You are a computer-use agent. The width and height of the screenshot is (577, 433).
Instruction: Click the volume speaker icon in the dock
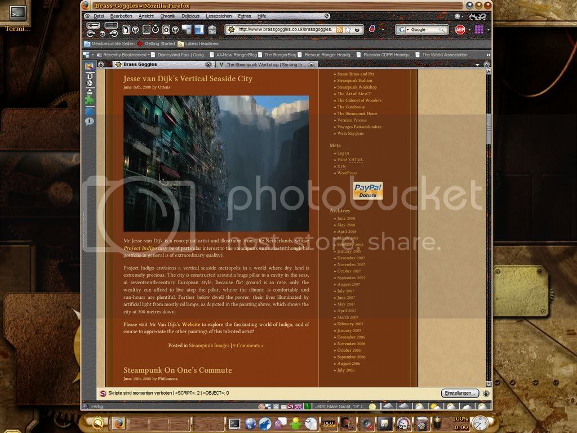pos(366,423)
